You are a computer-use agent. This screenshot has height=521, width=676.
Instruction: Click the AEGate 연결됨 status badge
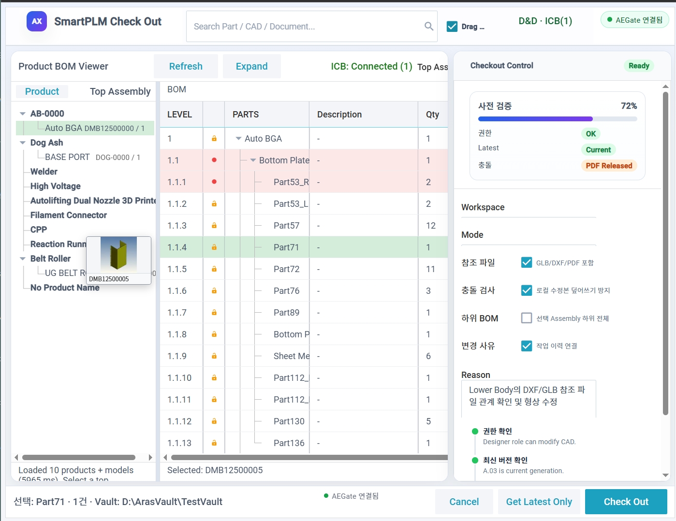635,20
